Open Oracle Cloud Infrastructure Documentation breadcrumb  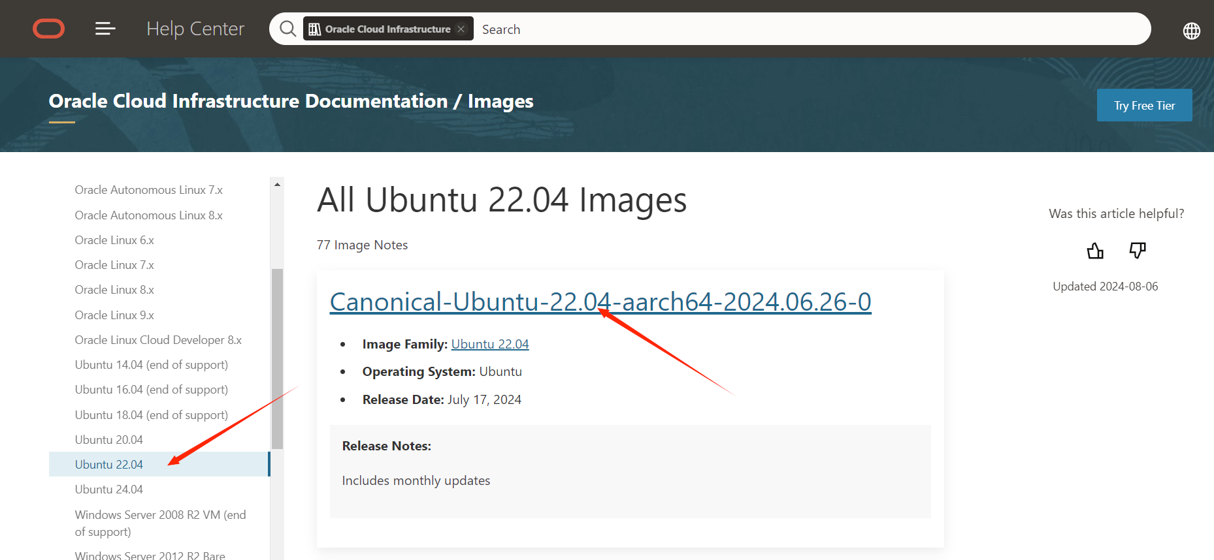pos(248,101)
